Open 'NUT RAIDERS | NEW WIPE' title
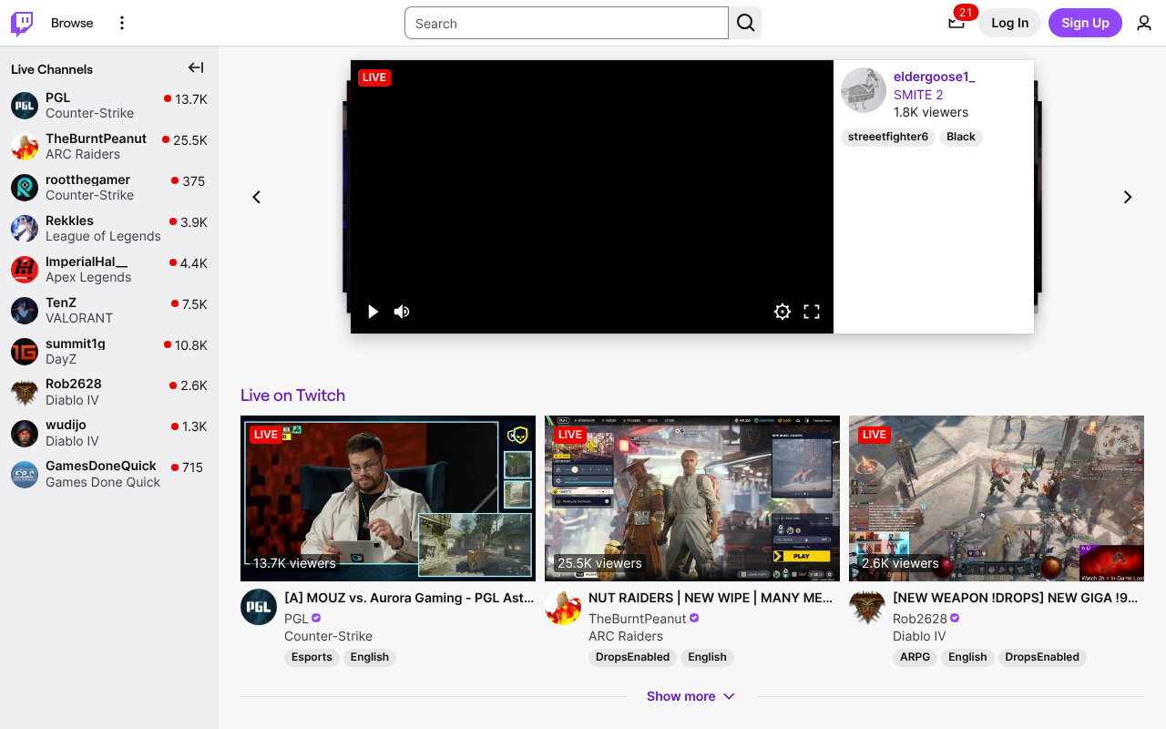Viewport: 1166px width, 729px height. 711,598
